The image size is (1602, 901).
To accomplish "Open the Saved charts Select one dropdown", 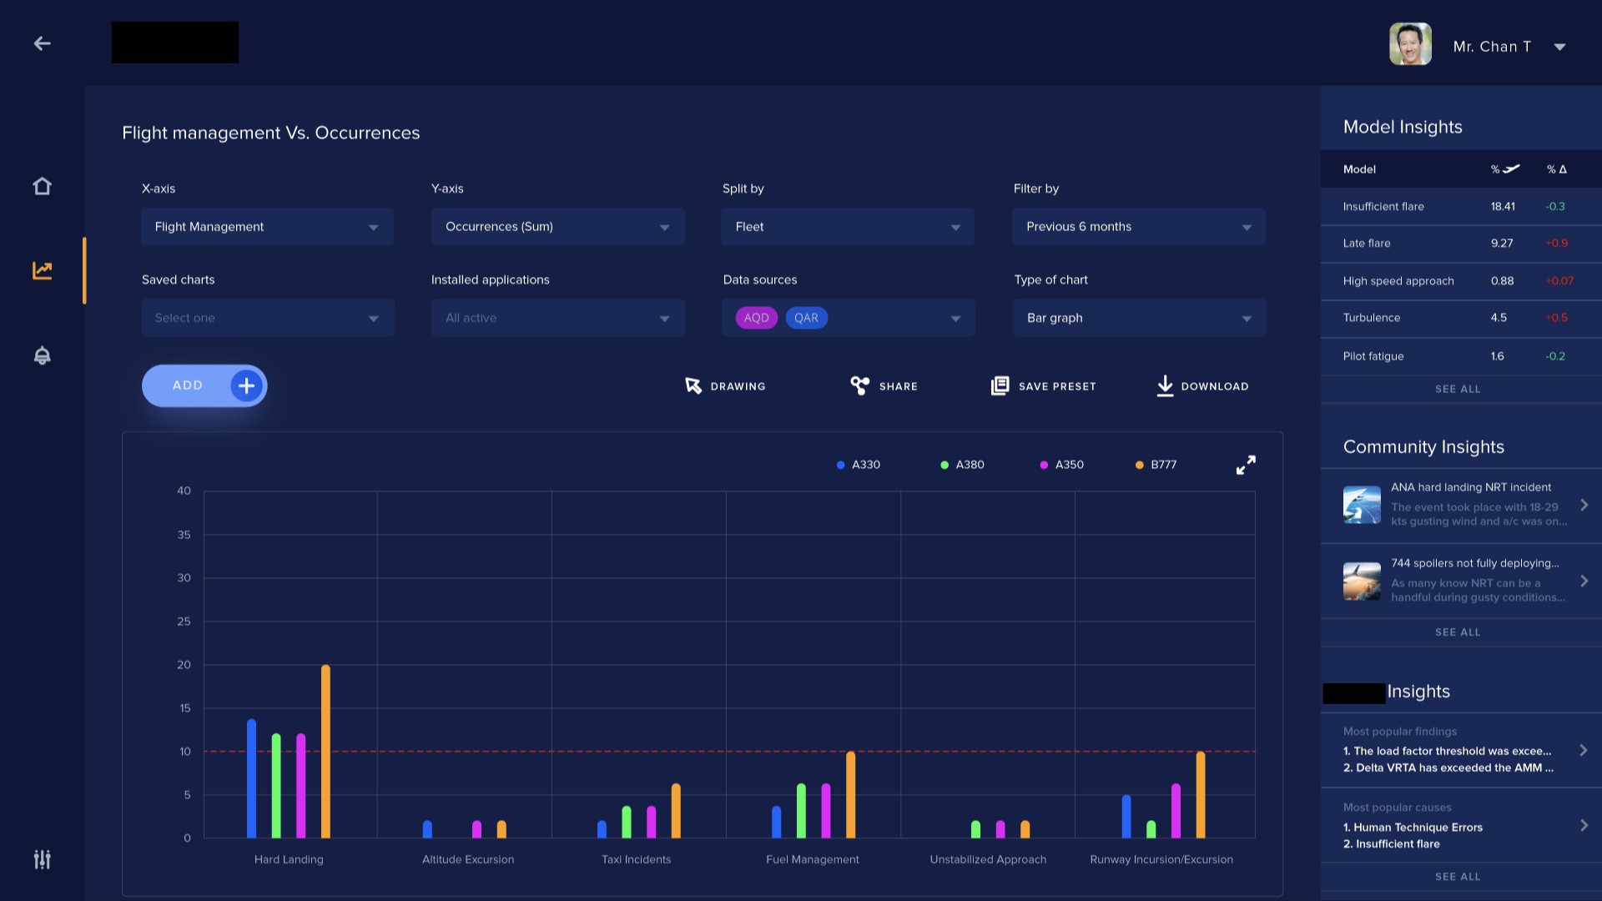I will tap(267, 318).
